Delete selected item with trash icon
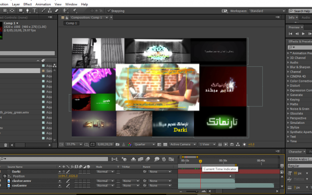Screen dimensions: 312x195 [x=5, y=145]
